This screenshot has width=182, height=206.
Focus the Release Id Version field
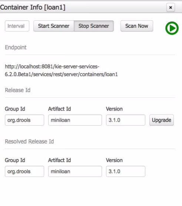pyautogui.click(x=126, y=120)
